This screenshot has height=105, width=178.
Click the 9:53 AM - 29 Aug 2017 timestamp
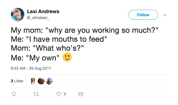pyautogui.click(x=31, y=68)
